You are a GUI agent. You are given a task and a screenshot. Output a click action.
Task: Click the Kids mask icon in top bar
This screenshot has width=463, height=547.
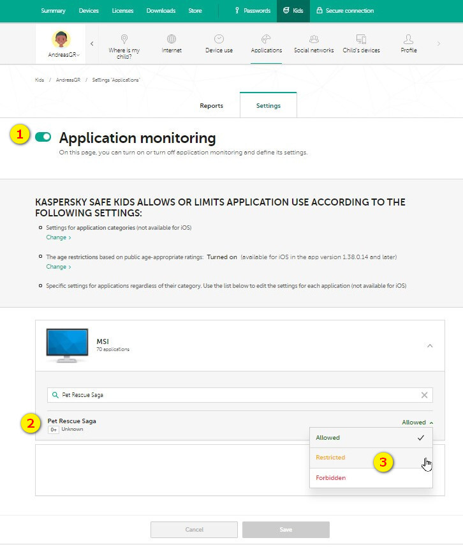click(286, 10)
